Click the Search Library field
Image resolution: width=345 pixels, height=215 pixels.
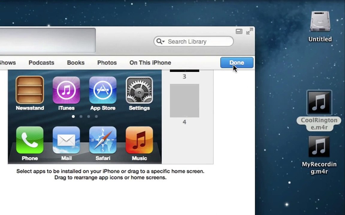click(x=194, y=41)
